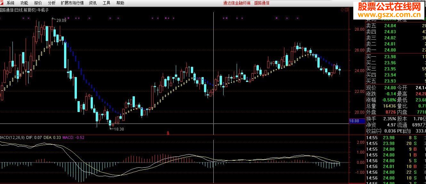This screenshot has width=426, height=184.
Task: Click the 收益(二) value 0.036
Action: pos(390,131)
